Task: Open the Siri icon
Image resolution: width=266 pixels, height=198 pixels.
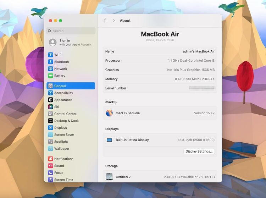Action: click(x=50, y=107)
